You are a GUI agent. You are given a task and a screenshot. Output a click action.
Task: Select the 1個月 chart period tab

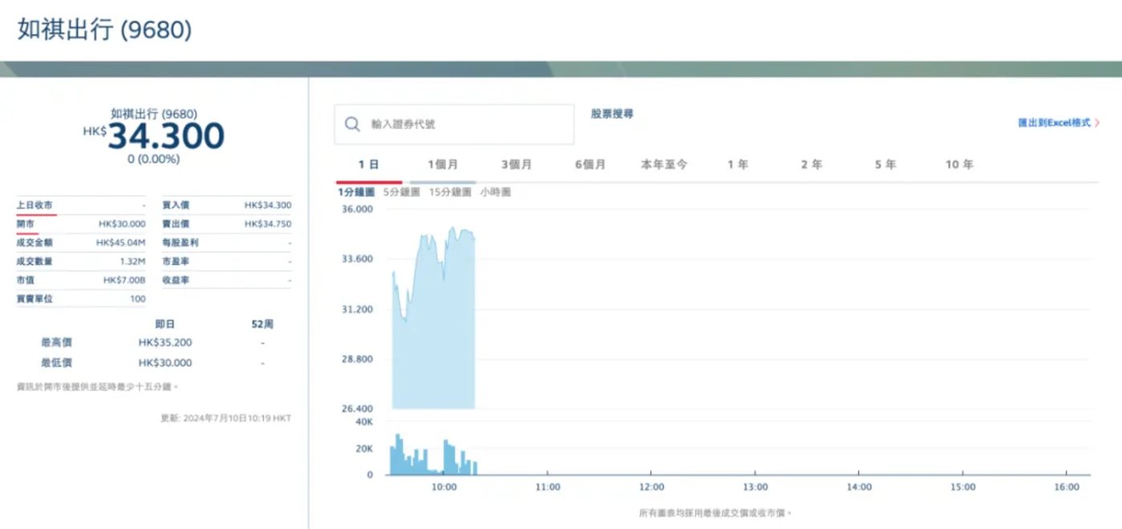coord(443,164)
